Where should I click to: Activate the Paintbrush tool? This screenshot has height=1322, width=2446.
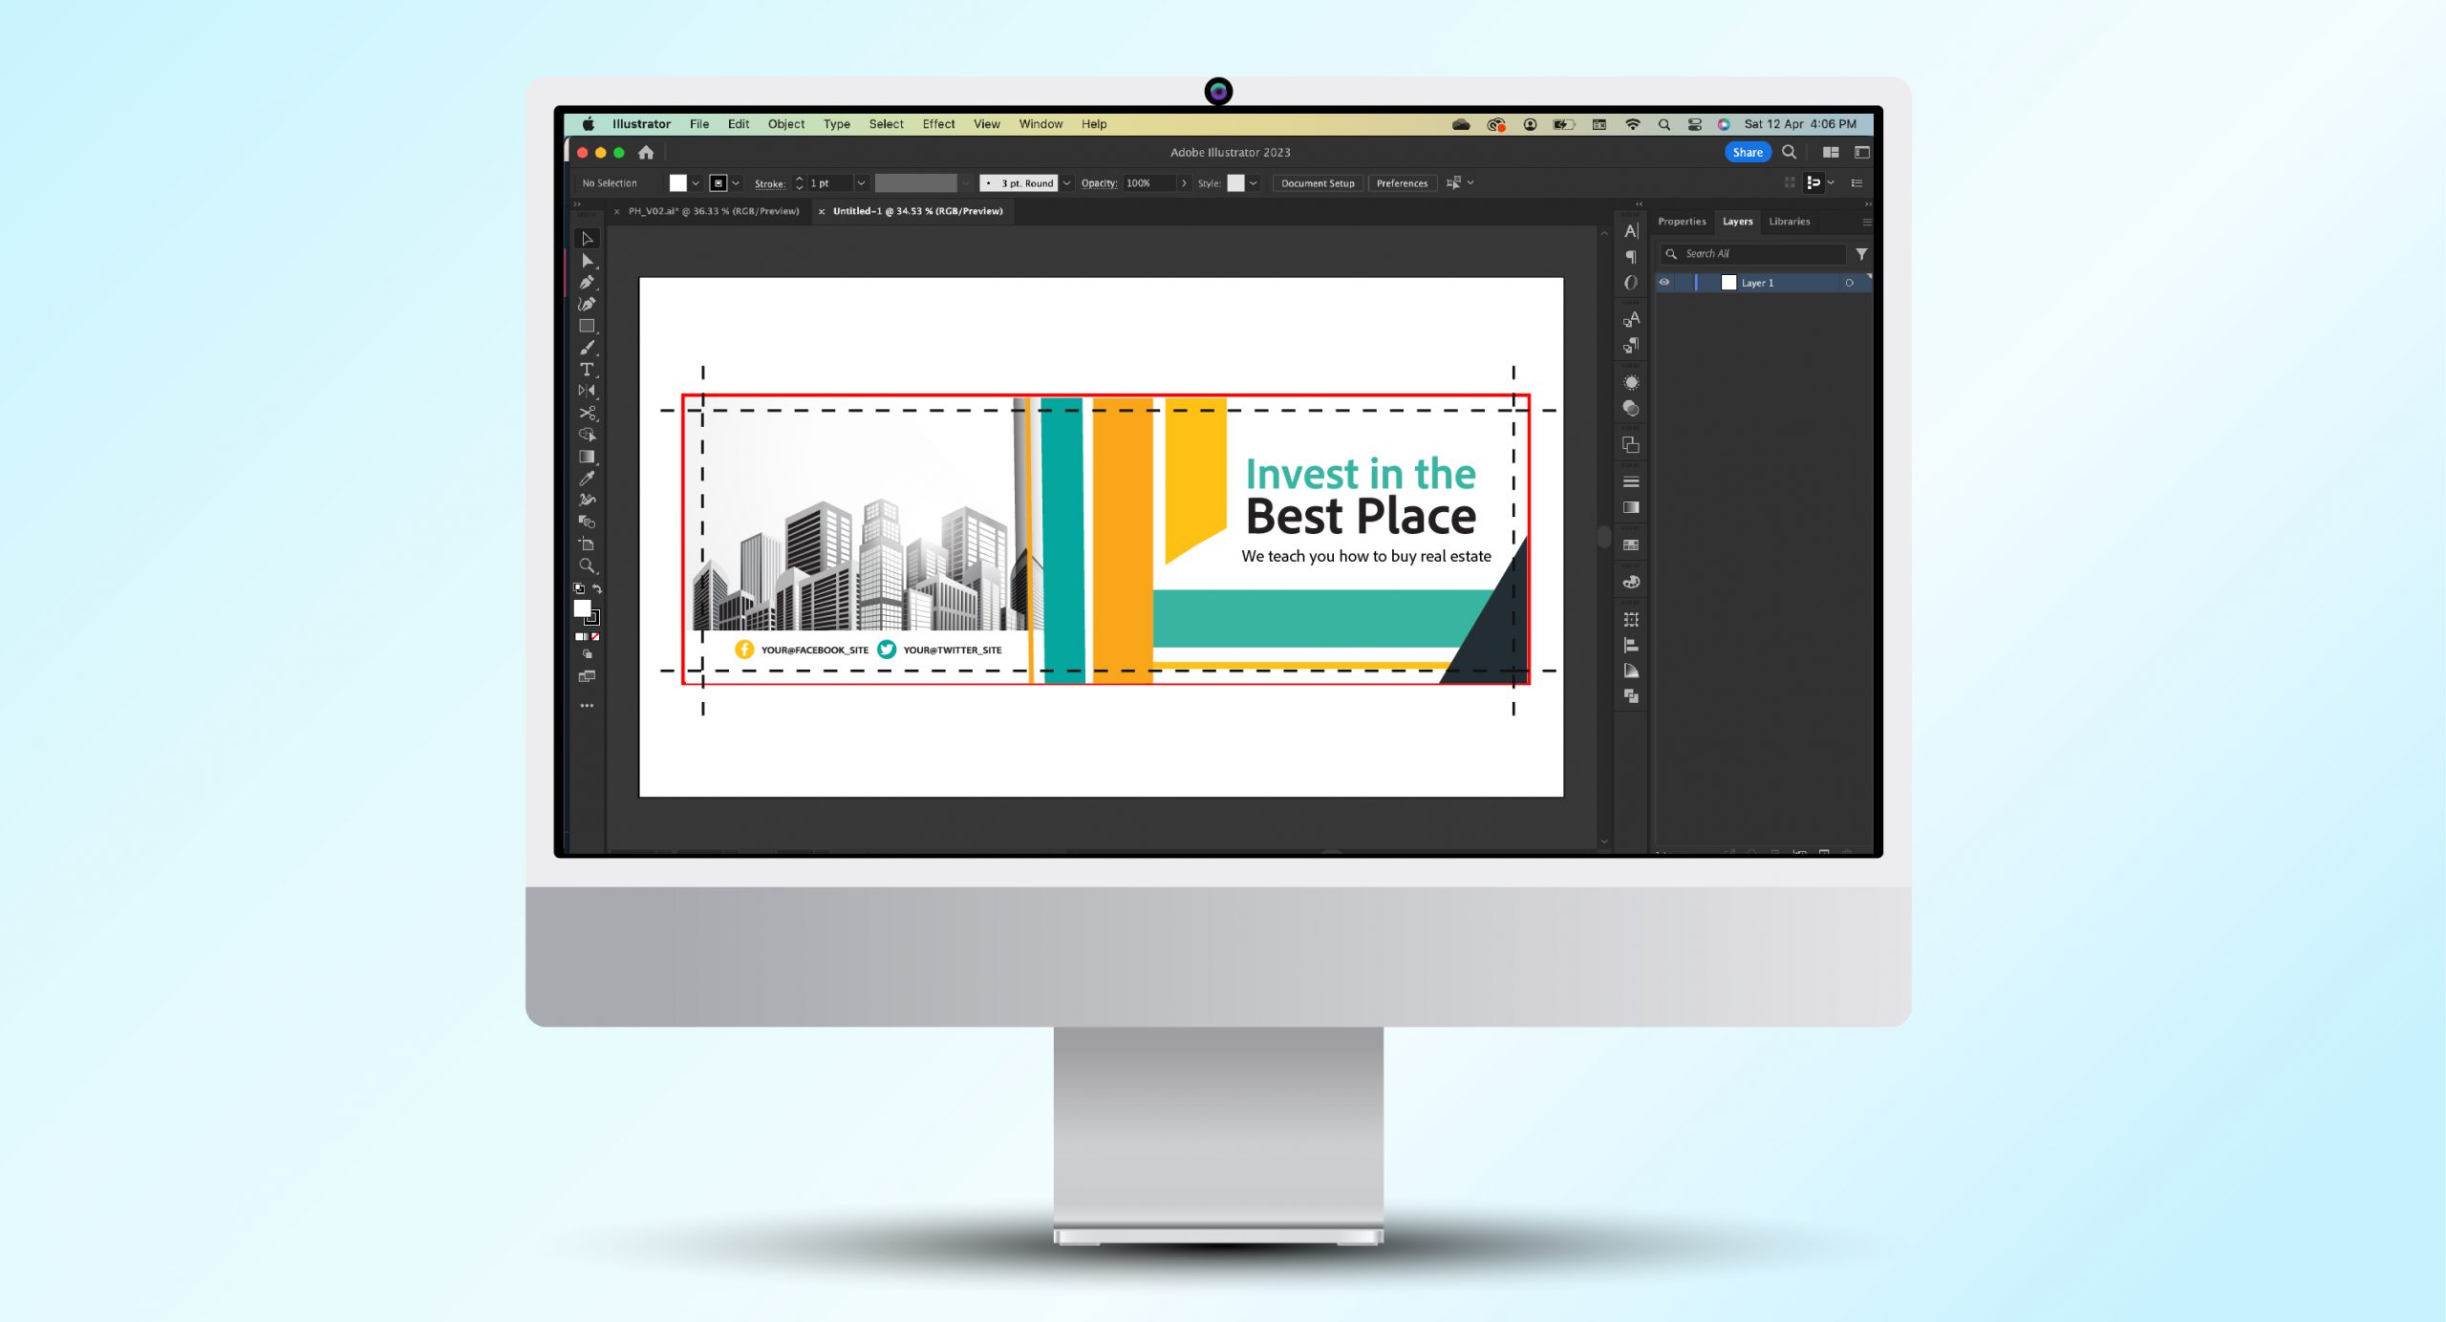click(x=589, y=346)
